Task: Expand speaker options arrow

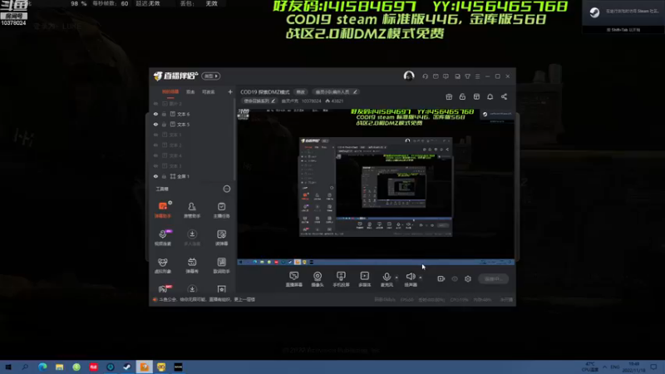Action: click(x=421, y=278)
